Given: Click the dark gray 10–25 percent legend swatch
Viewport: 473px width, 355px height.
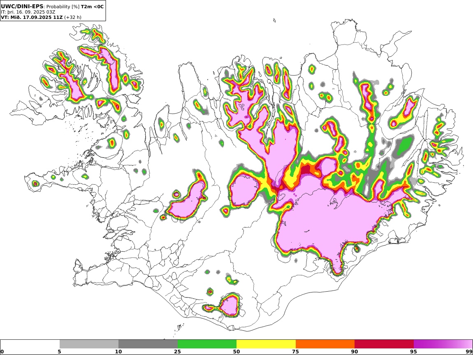Looking at the screenshot, I should (x=148, y=344).
